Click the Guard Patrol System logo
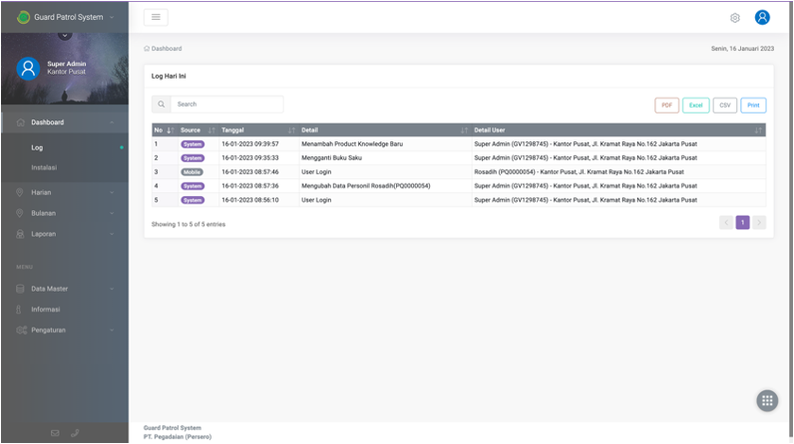 pos(24,17)
